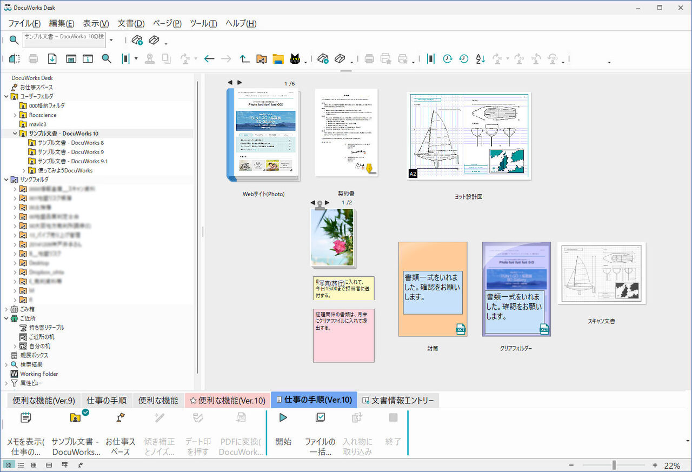Click the folder icon with green check badge
The image size is (692, 472).
pyautogui.click(x=76, y=416)
